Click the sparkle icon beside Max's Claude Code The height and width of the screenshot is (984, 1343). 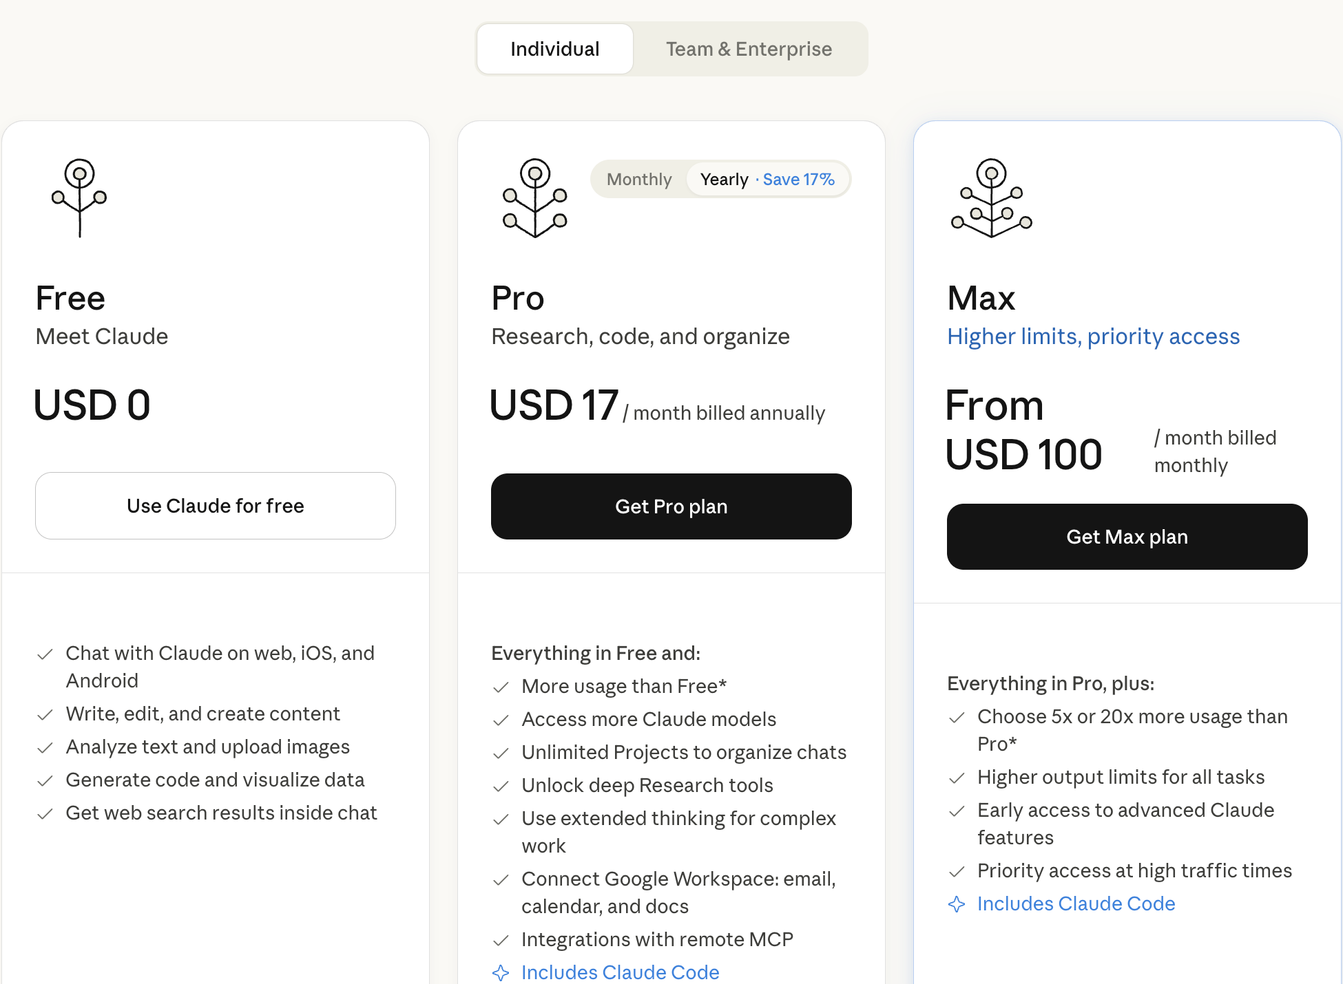(x=957, y=903)
